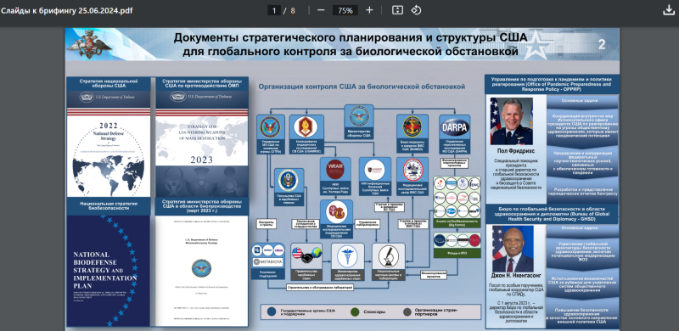The height and width of the screenshot is (331, 679).
Task: Click the WRAIR logo in the diagram
Action: pyautogui.click(x=335, y=170)
